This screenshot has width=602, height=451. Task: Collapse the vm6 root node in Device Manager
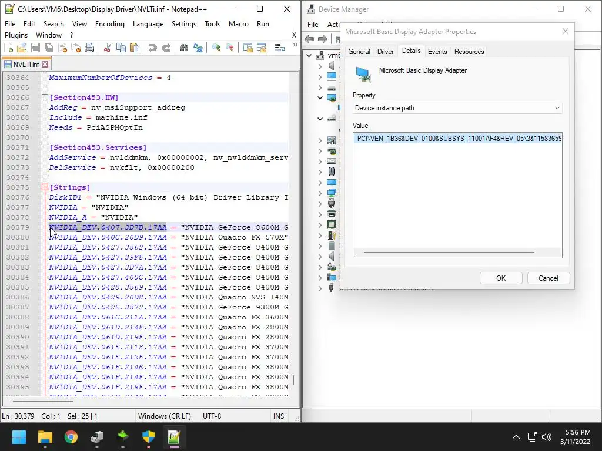(x=309, y=56)
